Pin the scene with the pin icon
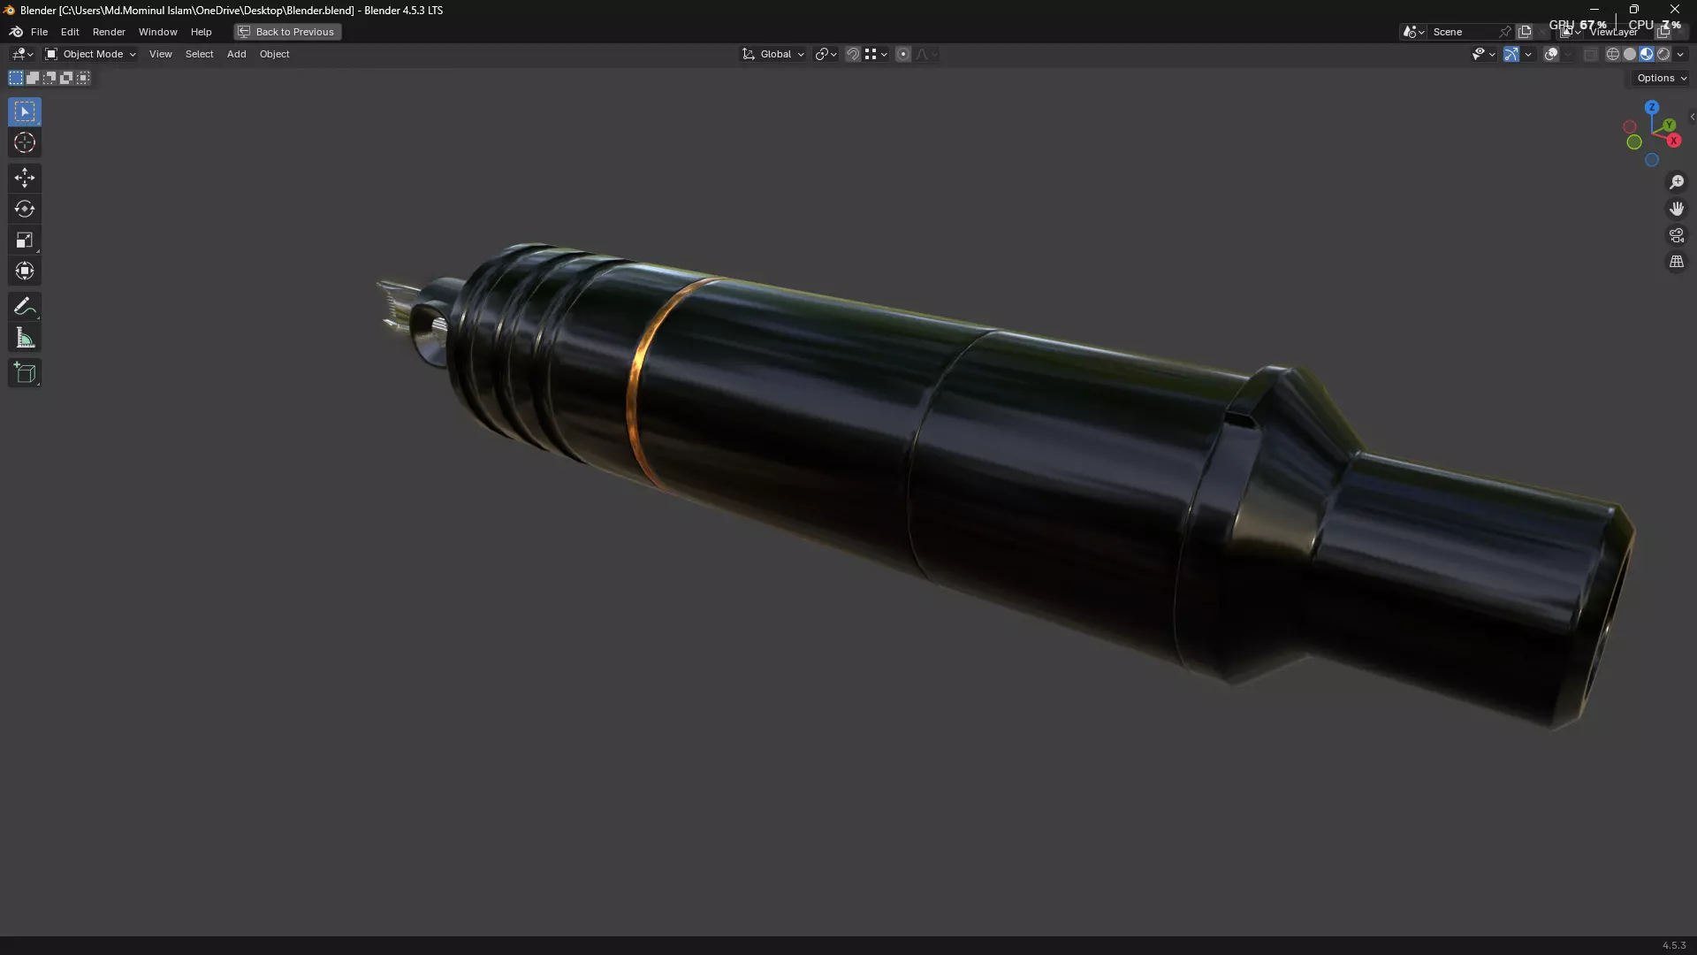The image size is (1697, 955). (1505, 32)
